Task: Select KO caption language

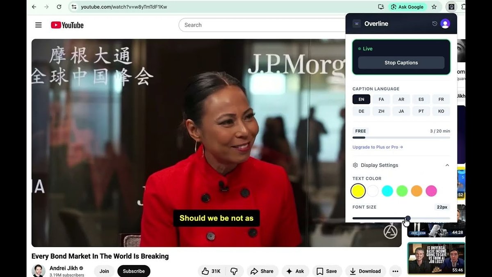Action: [x=441, y=111]
